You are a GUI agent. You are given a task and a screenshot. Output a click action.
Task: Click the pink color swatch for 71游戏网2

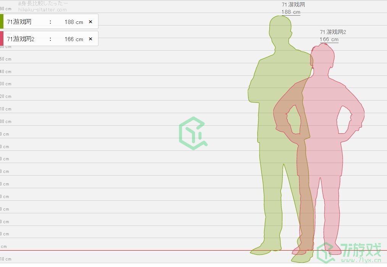(x=2, y=38)
